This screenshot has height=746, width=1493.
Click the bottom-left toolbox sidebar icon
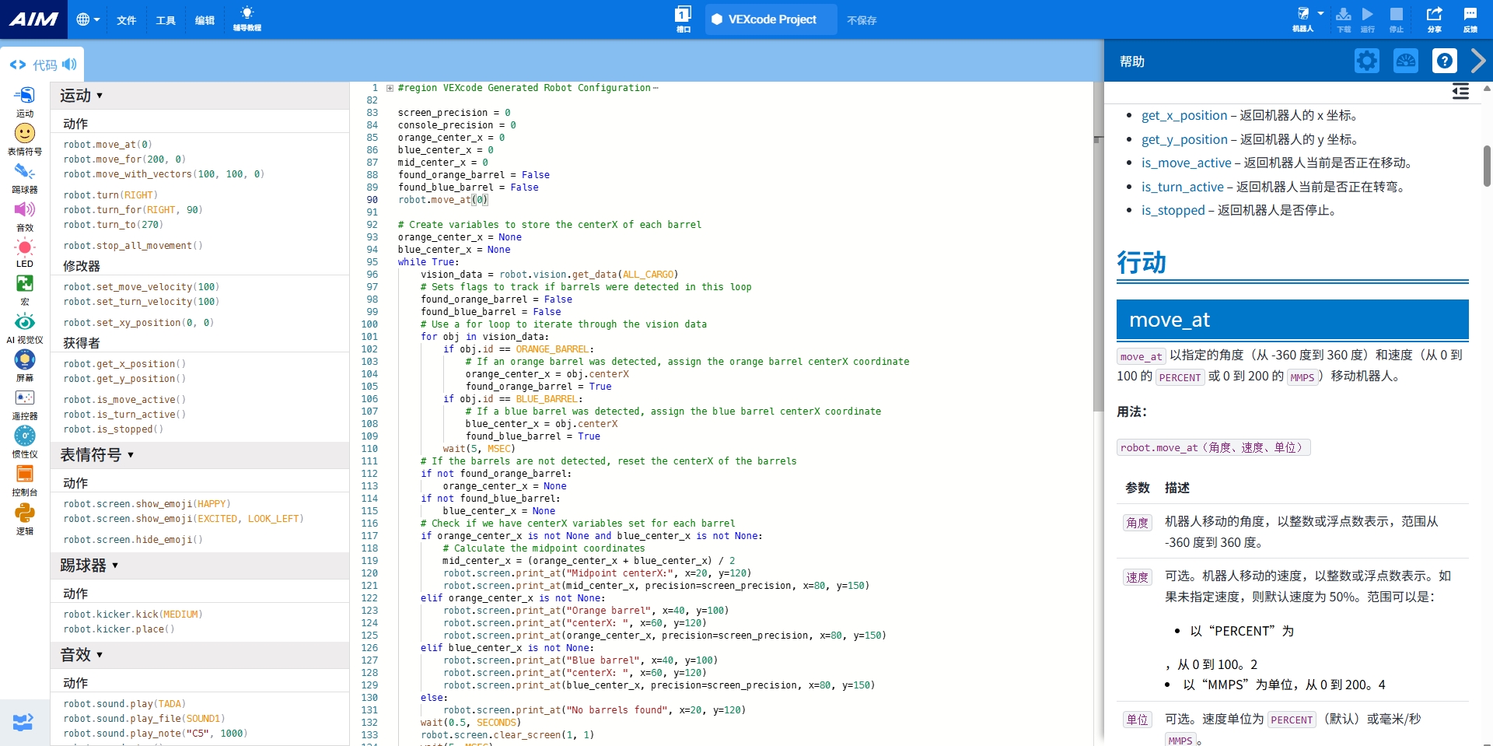click(23, 723)
